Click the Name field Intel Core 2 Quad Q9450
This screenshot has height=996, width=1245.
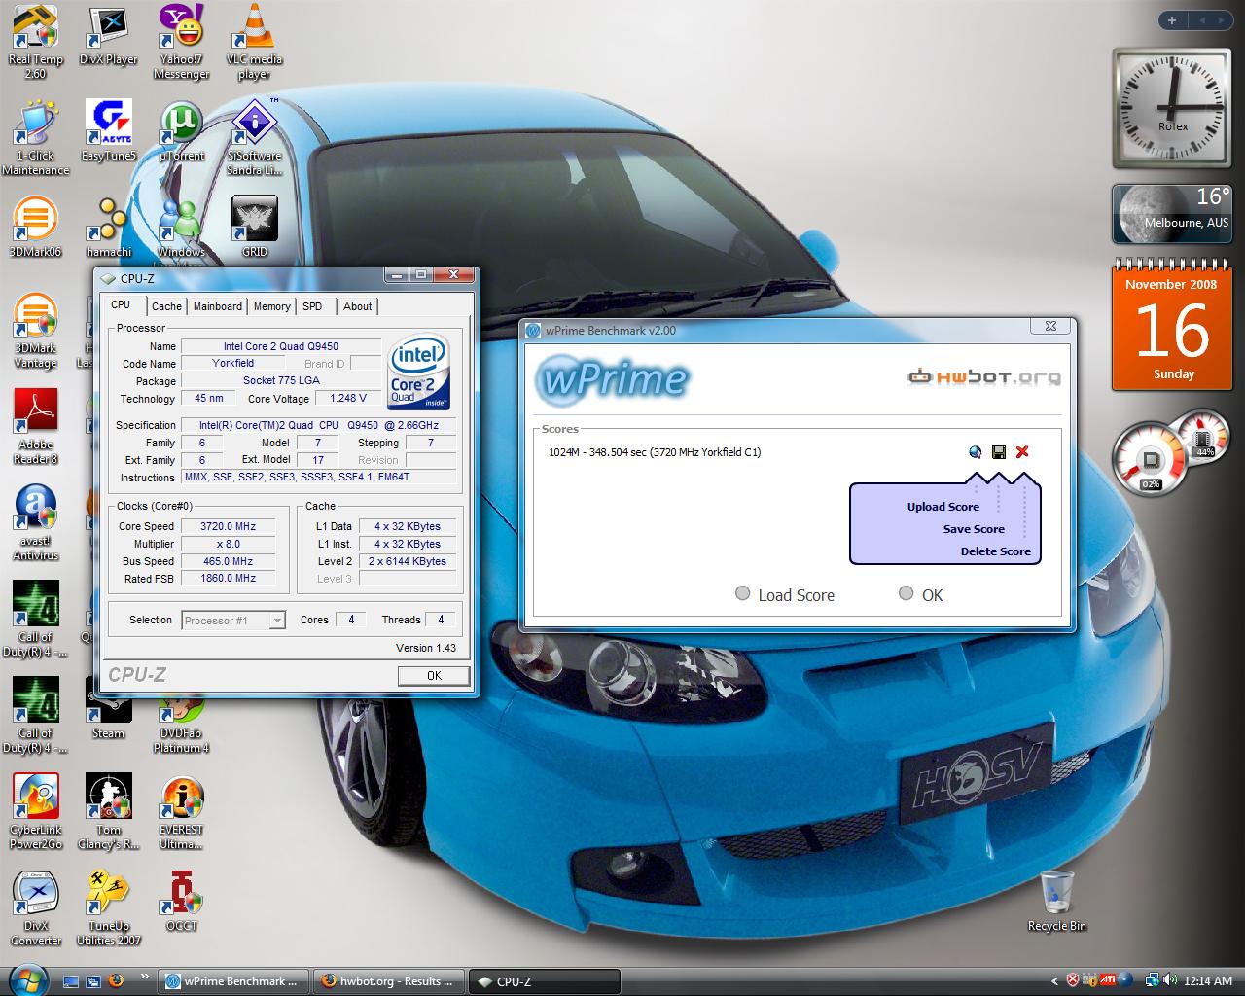(281, 346)
